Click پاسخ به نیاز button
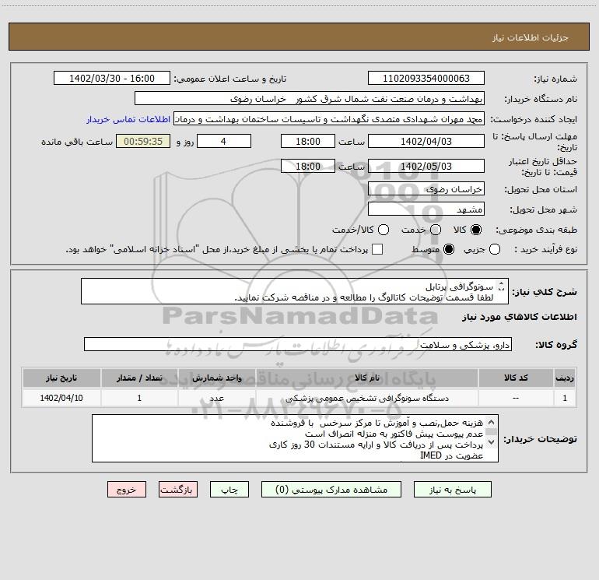 coord(452,490)
